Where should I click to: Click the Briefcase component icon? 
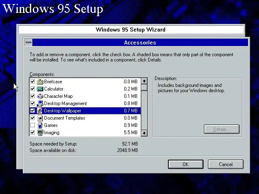40,82
